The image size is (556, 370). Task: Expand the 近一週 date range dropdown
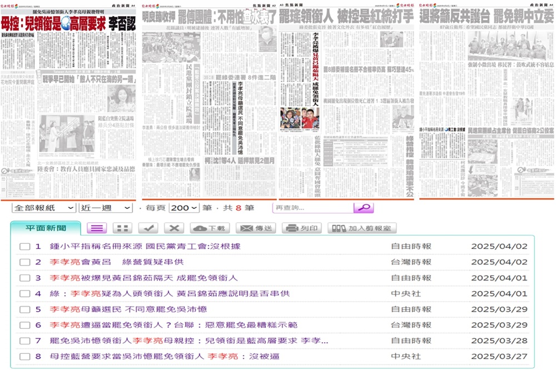pyautogui.click(x=105, y=208)
